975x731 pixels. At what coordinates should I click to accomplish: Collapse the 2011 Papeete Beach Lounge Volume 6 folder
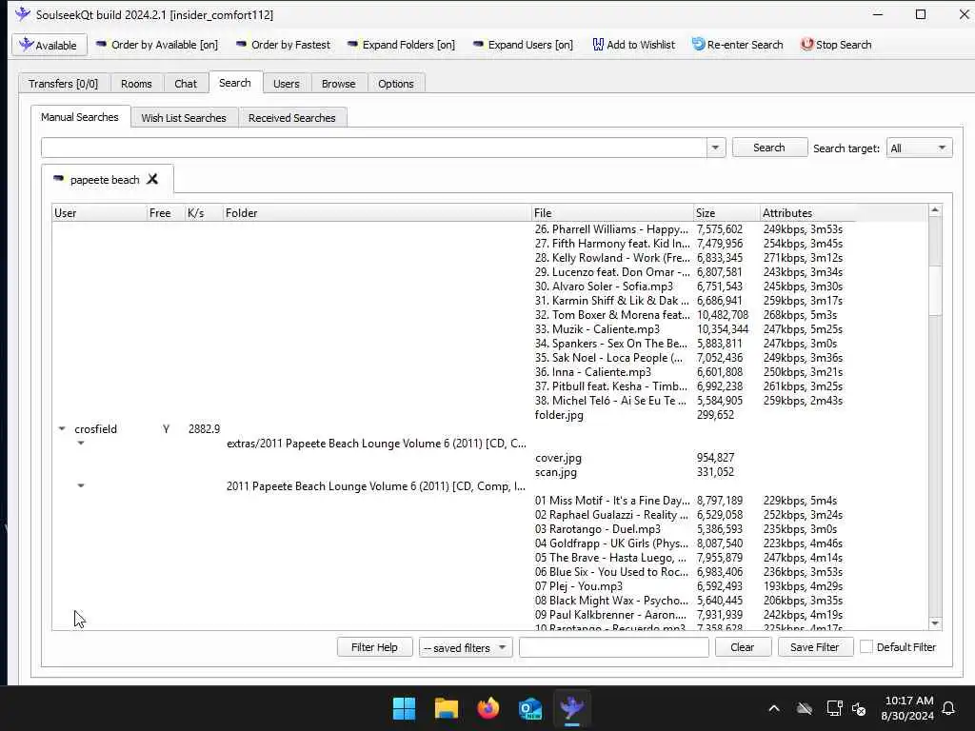(81, 486)
